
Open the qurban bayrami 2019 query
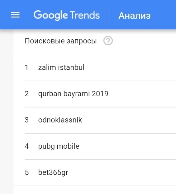(x=73, y=94)
